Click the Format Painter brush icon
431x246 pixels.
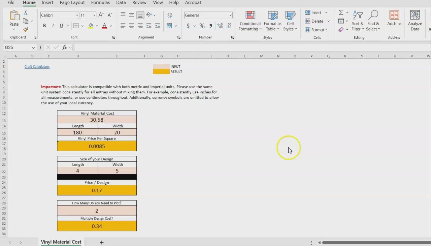point(26,30)
